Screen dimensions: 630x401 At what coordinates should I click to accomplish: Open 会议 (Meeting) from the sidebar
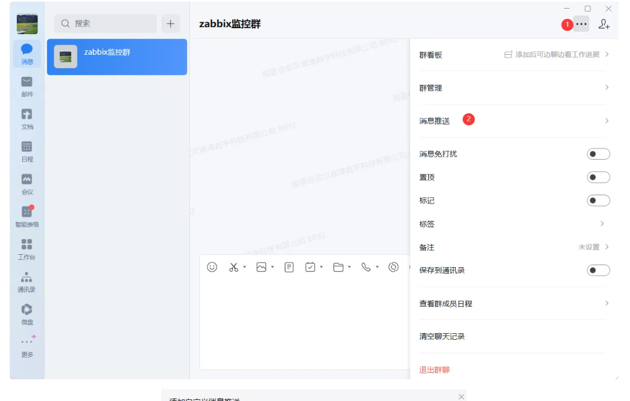pyautogui.click(x=27, y=183)
